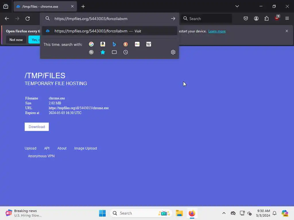
Task: Search this time with Bing
Action: pyautogui.click(x=114, y=44)
